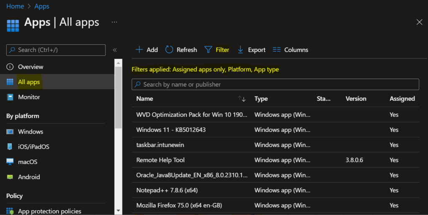The height and width of the screenshot is (215, 428).
Task: Click the Add button label
Action: (x=152, y=50)
